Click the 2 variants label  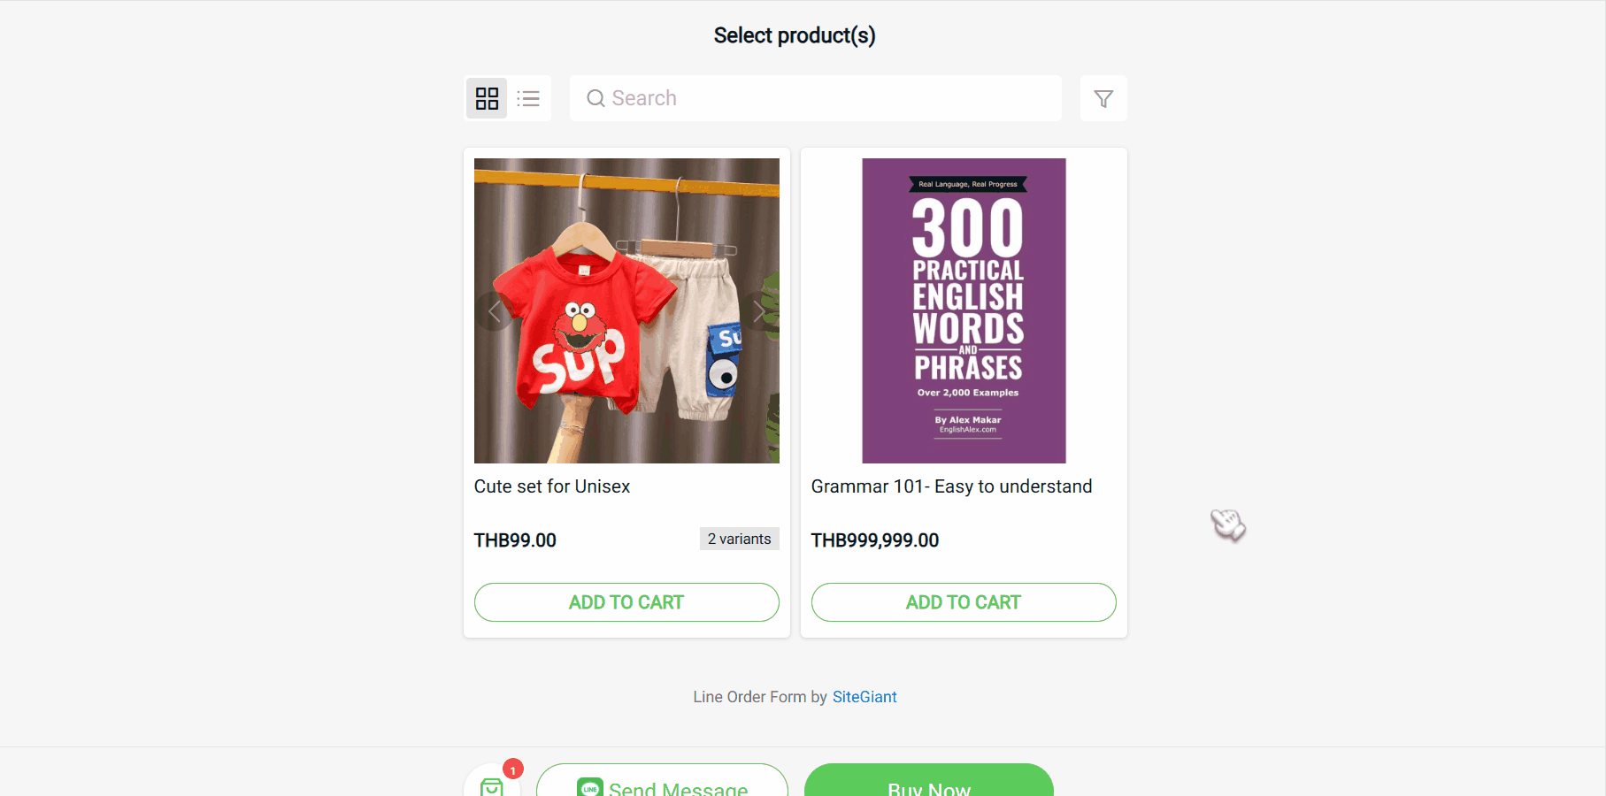pyautogui.click(x=739, y=540)
